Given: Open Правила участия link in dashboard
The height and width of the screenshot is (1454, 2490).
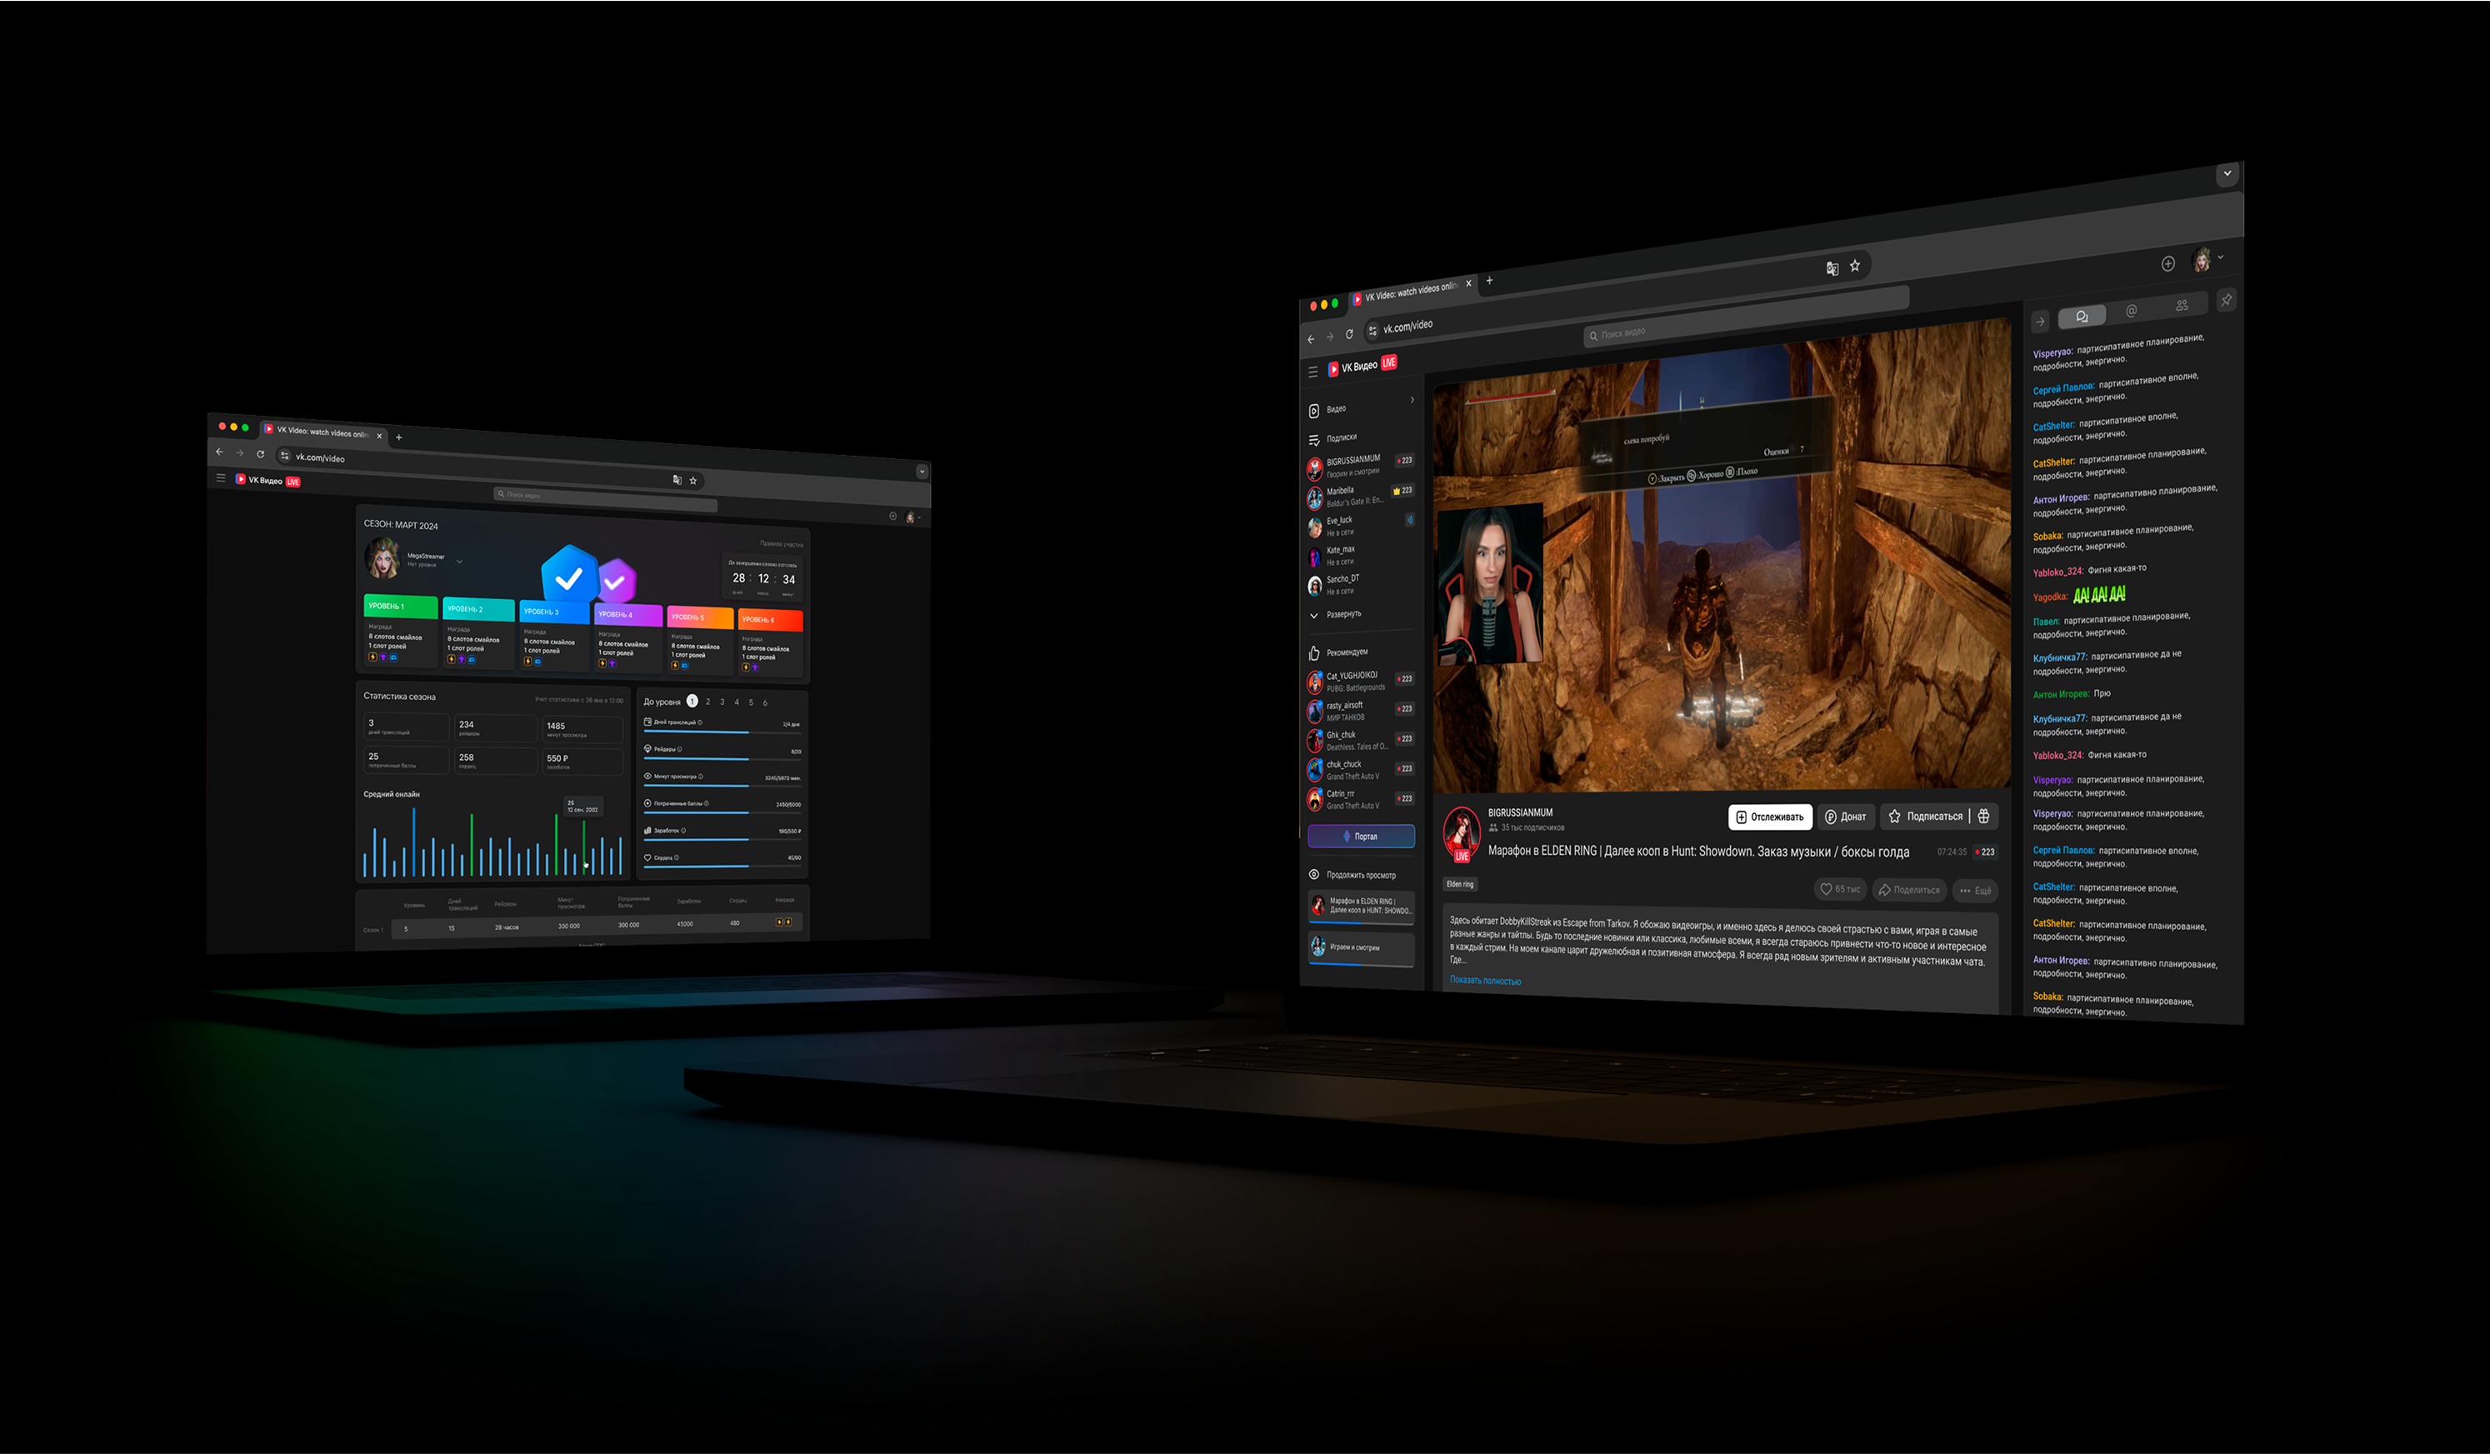Looking at the screenshot, I should [x=782, y=544].
